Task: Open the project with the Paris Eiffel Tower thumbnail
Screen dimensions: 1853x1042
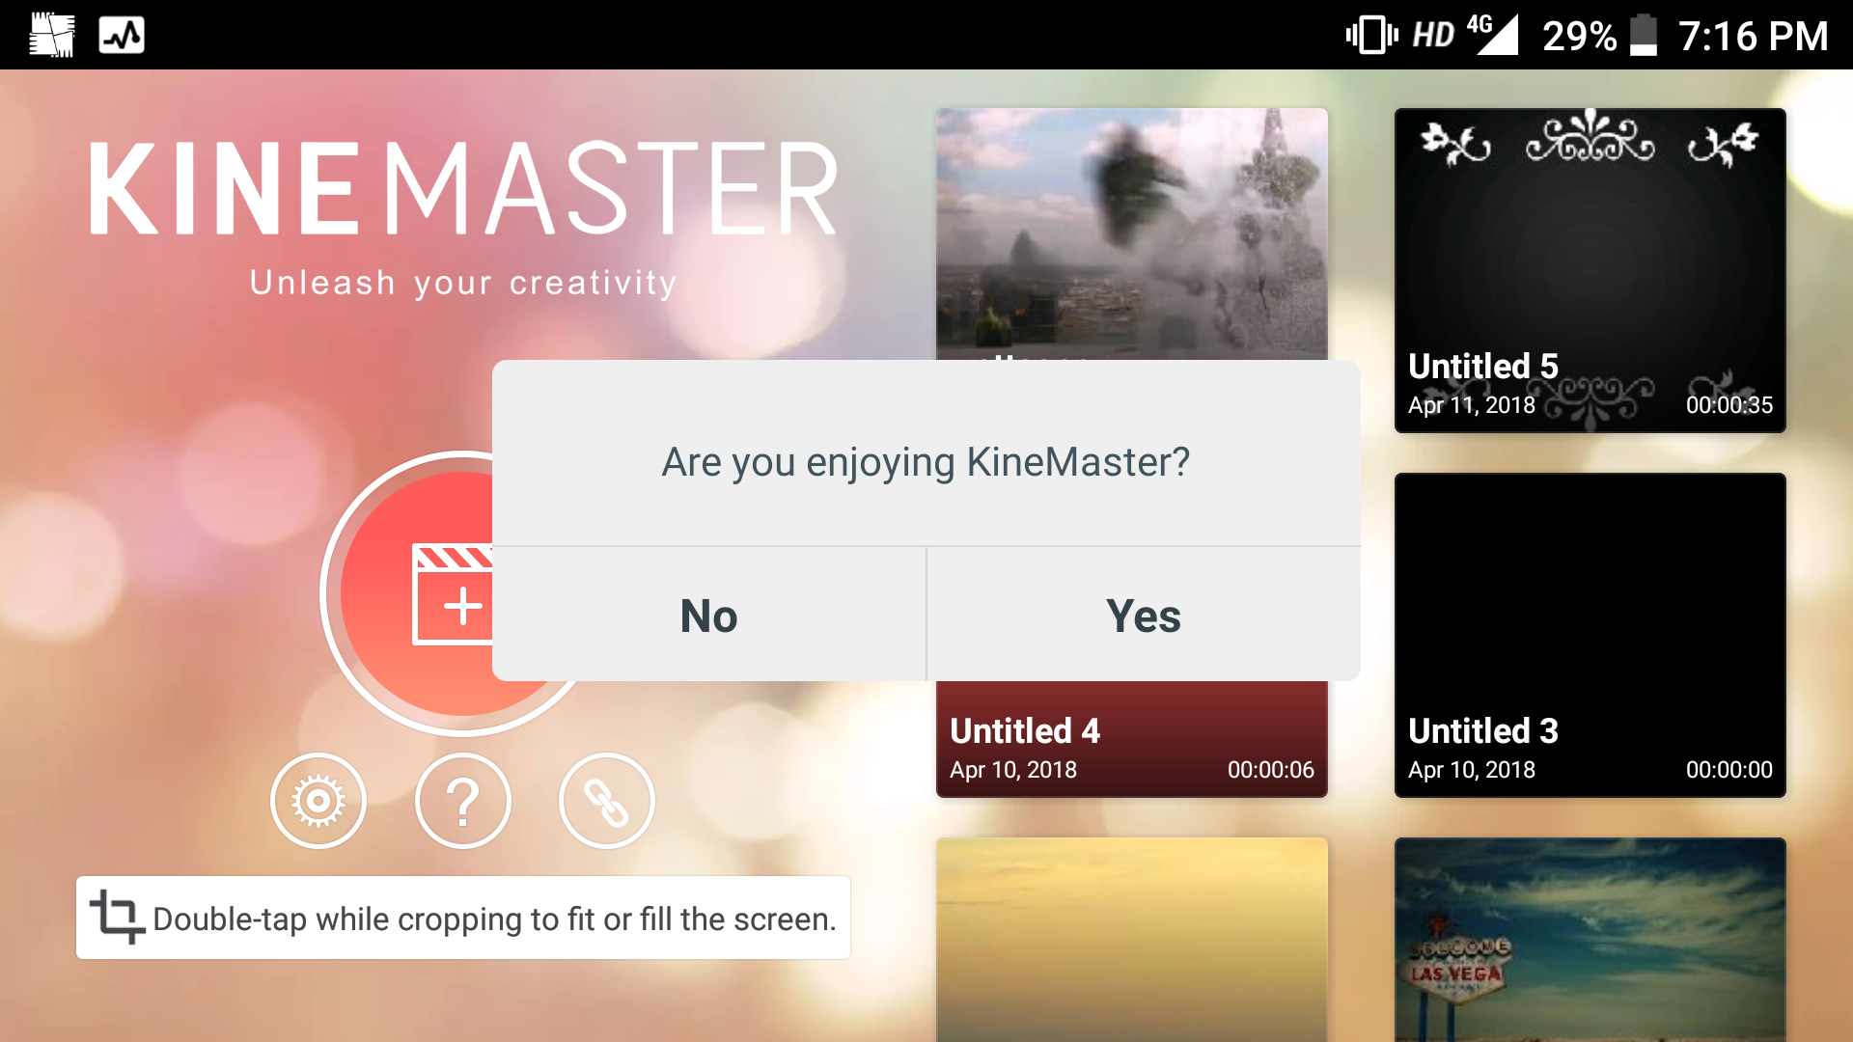Action: click(1131, 233)
